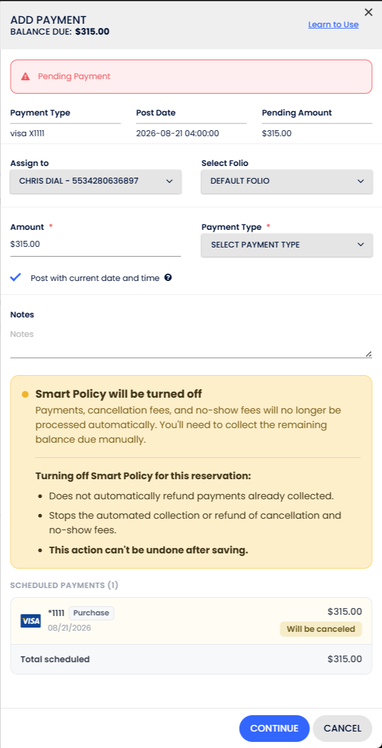Viewport: 382px width, 748px height.
Task: Click the Pending Payment warning triangle icon
Action: coord(26,77)
